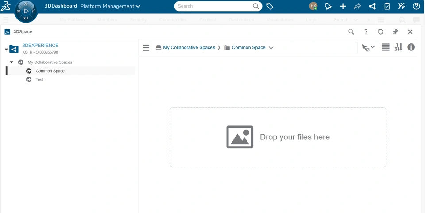This screenshot has height=213, width=425.
Task: Open notifications icon in top bar
Action: coord(328,6)
